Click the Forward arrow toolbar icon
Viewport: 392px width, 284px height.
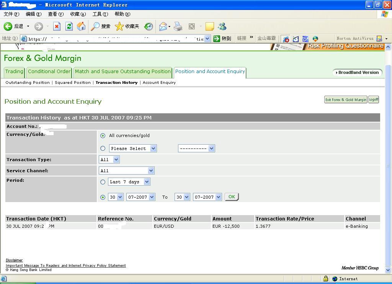(39, 26)
